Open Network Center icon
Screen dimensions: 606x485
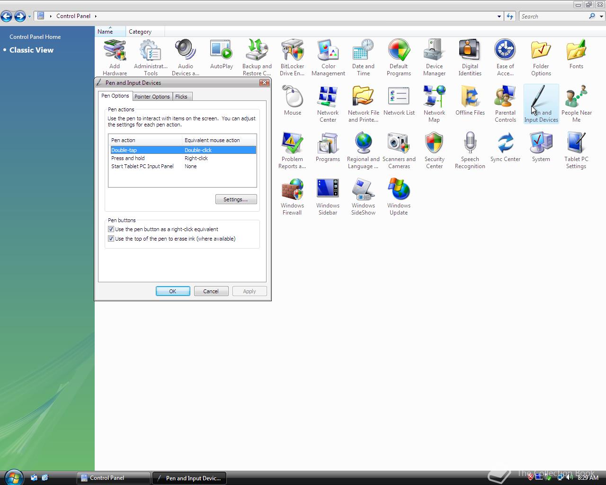pyautogui.click(x=328, y=104)
